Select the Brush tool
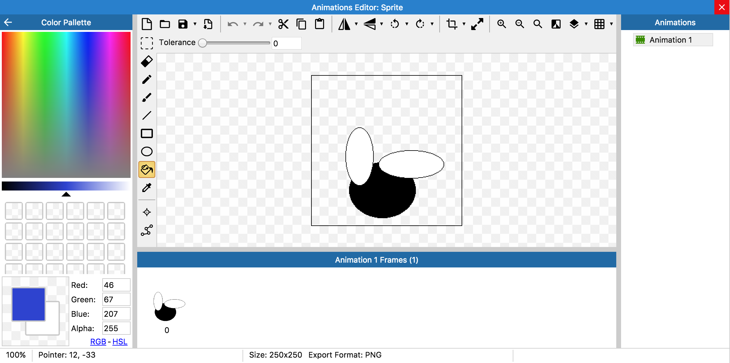Viewport: 730px width, 363px height. coord(147,97)
